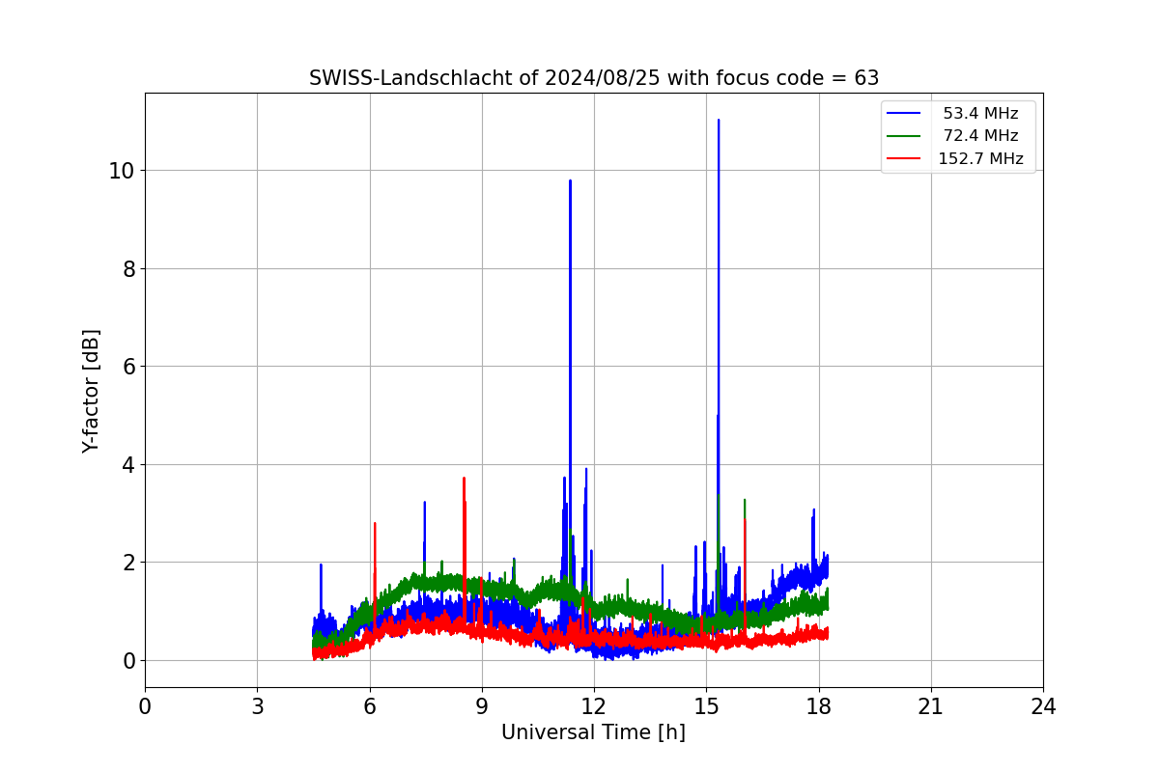Screen dimensions: 1159x772
Task: Click the plot title mentioning SWISS-Landschlacht
Action: (593, 78)
